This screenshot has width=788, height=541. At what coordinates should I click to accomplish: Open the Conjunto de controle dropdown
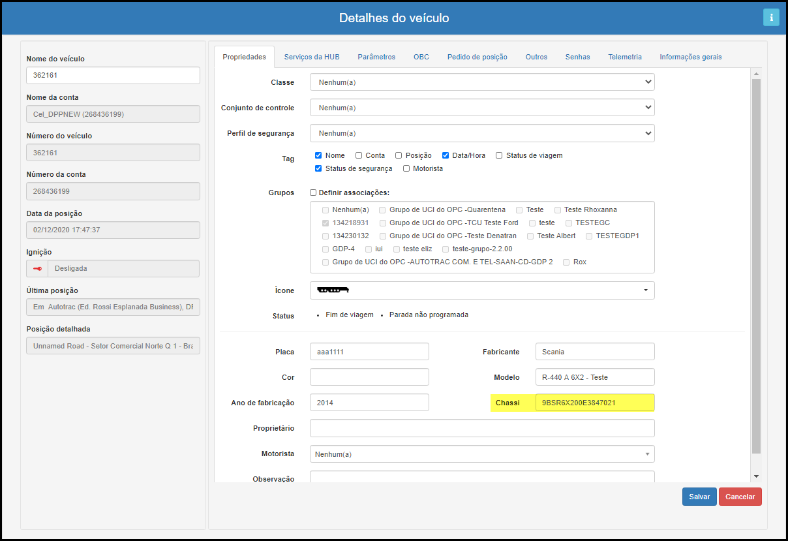[482, 108]
